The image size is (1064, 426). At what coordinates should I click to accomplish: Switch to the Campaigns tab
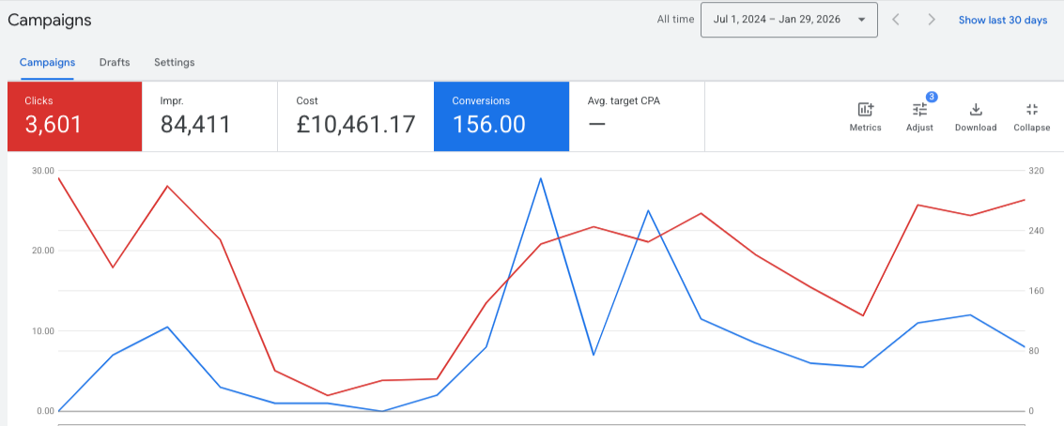[47, 63]
